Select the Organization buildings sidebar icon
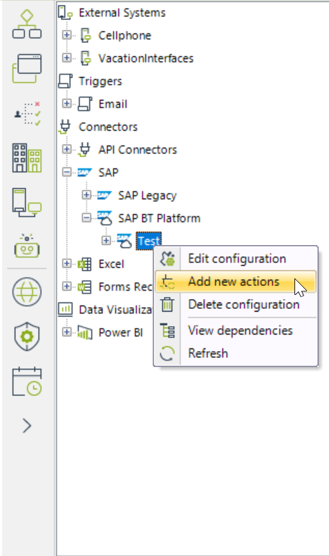The width and height of the screenshot is (329, 556). [x=27, y=158]
